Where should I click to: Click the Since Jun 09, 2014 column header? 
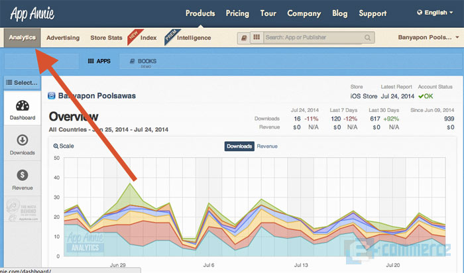[432, 110]
